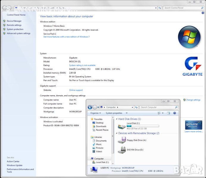206x178 pixels.
Task: Select Downloads in Favorites navigation pane
Action: coord(101,126)
